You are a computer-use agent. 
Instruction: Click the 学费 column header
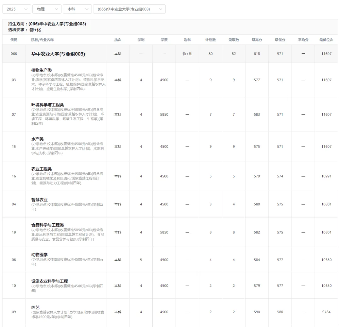coord(164,40)
